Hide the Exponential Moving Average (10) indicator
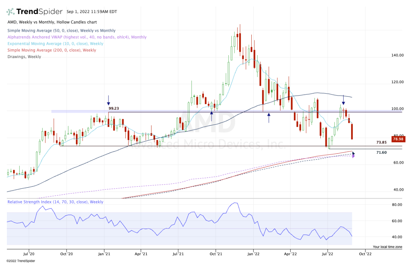Screen dimensions: 412x264 (55, 43)
